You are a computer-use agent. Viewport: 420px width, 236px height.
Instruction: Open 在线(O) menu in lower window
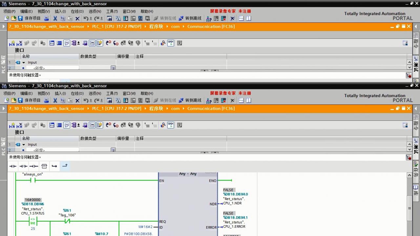[77, 94]
